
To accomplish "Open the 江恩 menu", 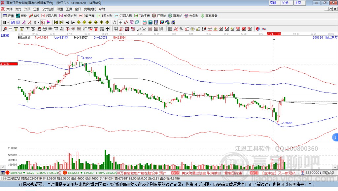I will point(36,9).
